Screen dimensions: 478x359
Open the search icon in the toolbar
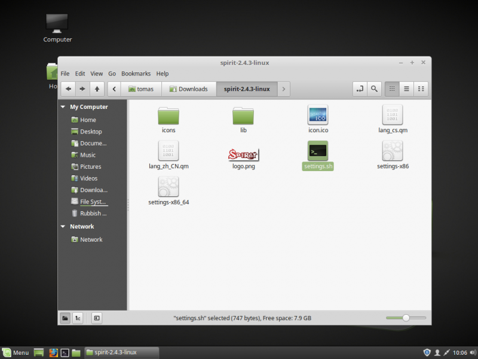click(x=373, y=88)
